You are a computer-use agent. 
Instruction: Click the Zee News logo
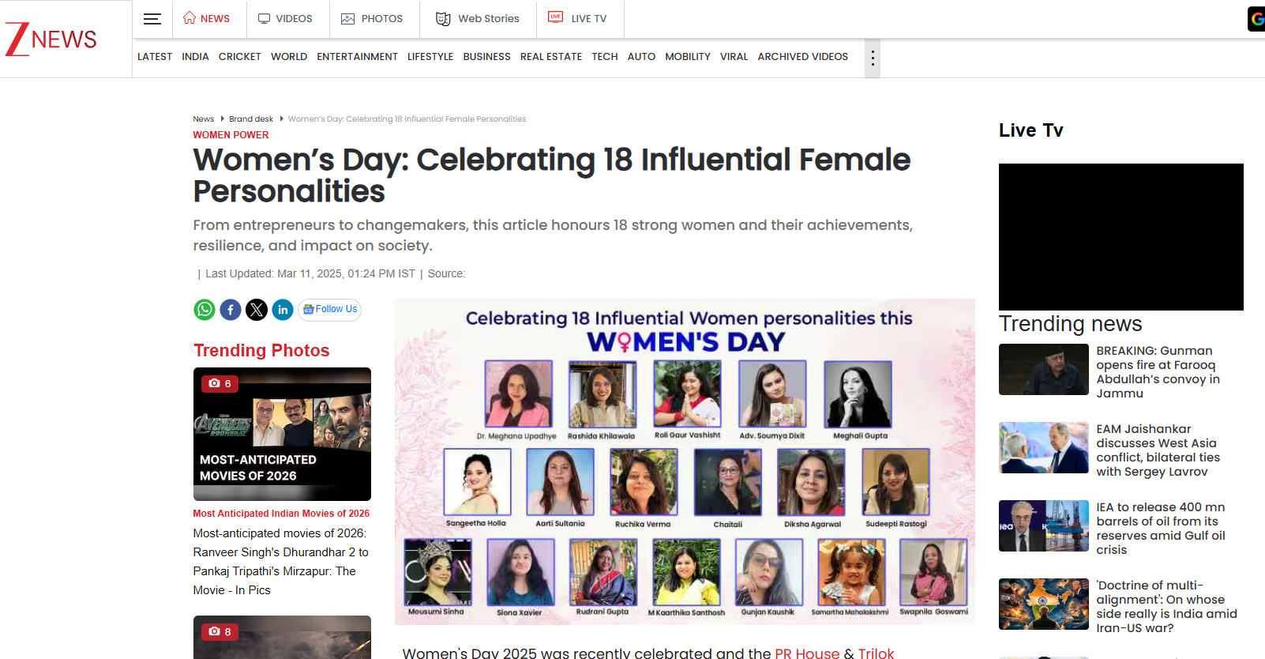click(51, 39)
